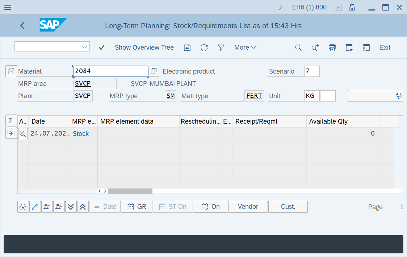The width and height of the screenshot is (407, 257).
Task: Click the Show Overview Tree link
Action: tap(144, 47)
